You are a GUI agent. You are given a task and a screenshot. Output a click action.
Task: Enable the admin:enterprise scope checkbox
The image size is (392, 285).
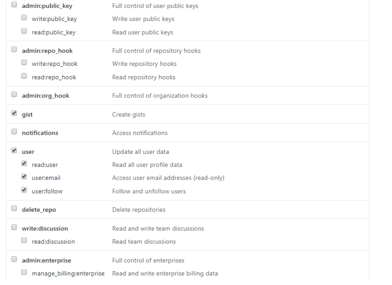click(14, 259)
